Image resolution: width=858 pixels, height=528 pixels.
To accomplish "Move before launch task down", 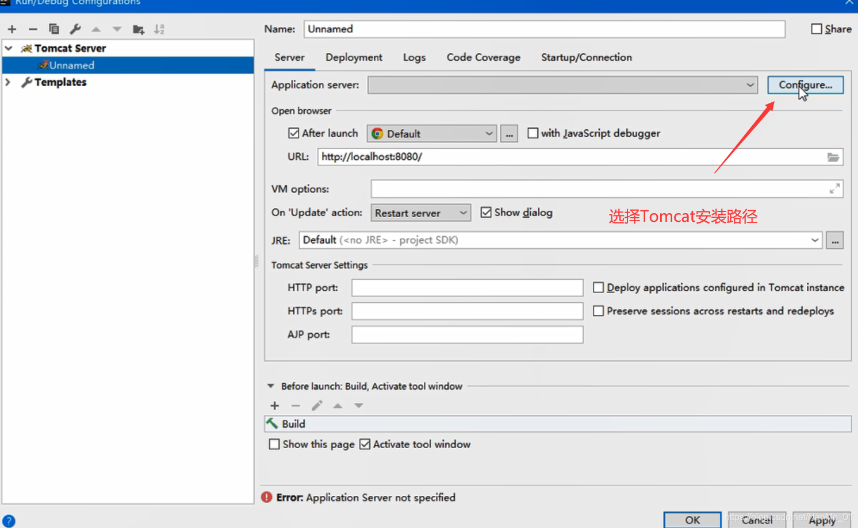I will [x=359, y=406].
